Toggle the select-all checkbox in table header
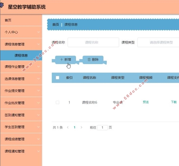Image resolution: width=179 pixels, height=166 pixels. click(x=58, y=78)
